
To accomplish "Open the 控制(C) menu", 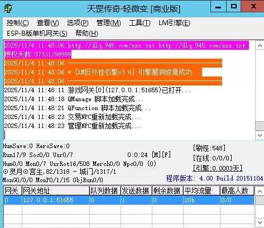I will [18, 23].
